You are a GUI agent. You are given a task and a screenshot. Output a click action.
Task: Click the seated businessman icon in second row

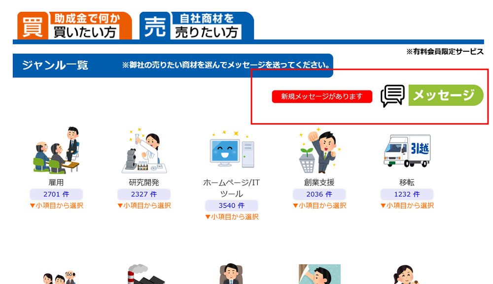pyautogui.click(x=232, y=274)
